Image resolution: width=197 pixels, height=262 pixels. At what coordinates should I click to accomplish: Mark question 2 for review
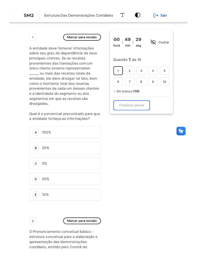click(x=82, y=221)
